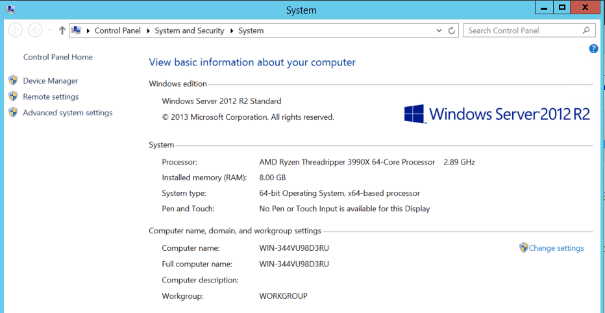Viewport: 605px width, 313px height.
Task: Click the Forward navigation arrow button
Action: point(35,30)
